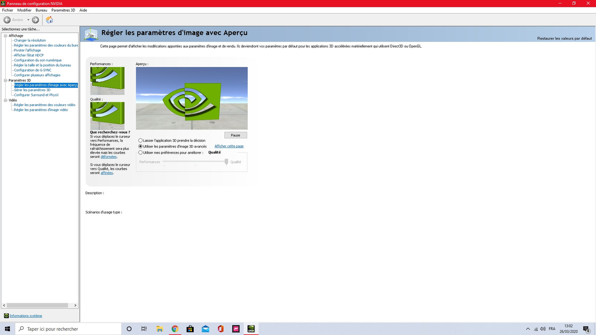Launch File Explorer from the taskbar

159,329
